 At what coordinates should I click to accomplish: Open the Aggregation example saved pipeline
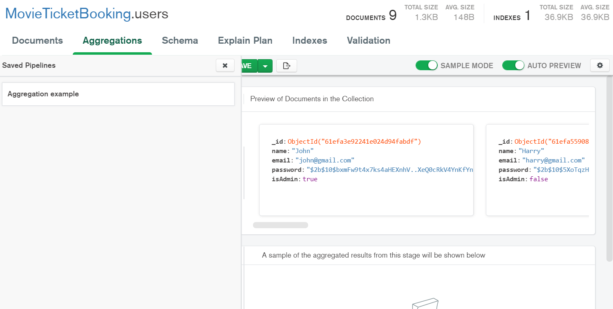(118, 94)
